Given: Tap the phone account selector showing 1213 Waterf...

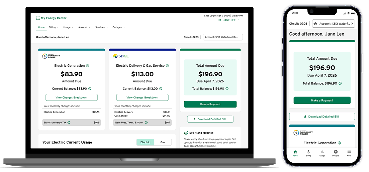Looking at the screenshot, I should click(333, 24).
